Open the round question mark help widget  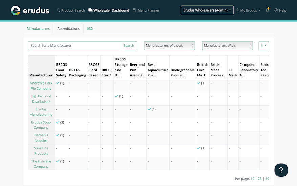(x=281, y=170)
